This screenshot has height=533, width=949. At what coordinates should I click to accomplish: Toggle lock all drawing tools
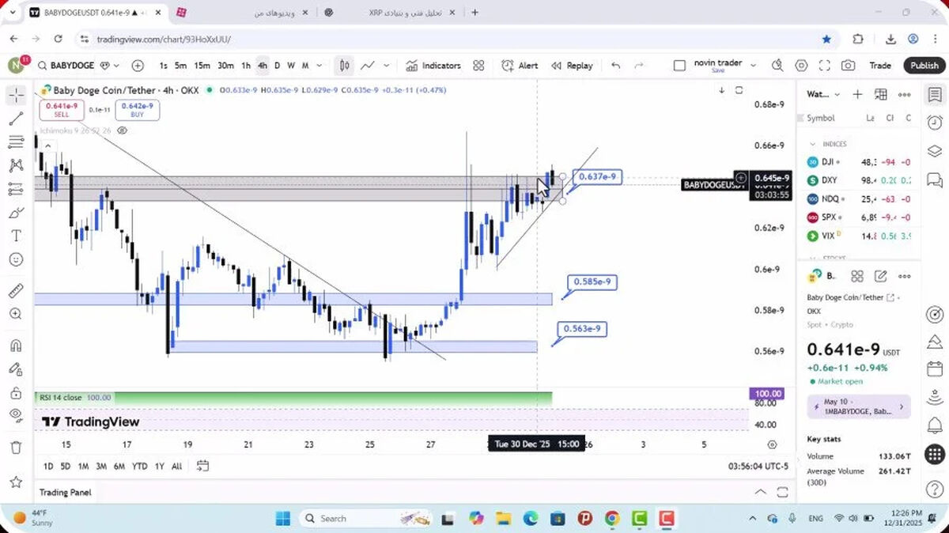pos(16,392)
